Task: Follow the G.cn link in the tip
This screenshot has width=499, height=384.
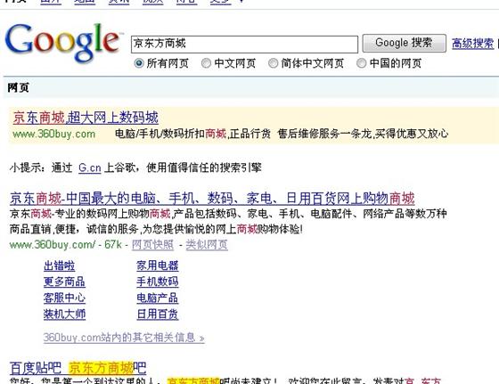Action: [90, 167]
